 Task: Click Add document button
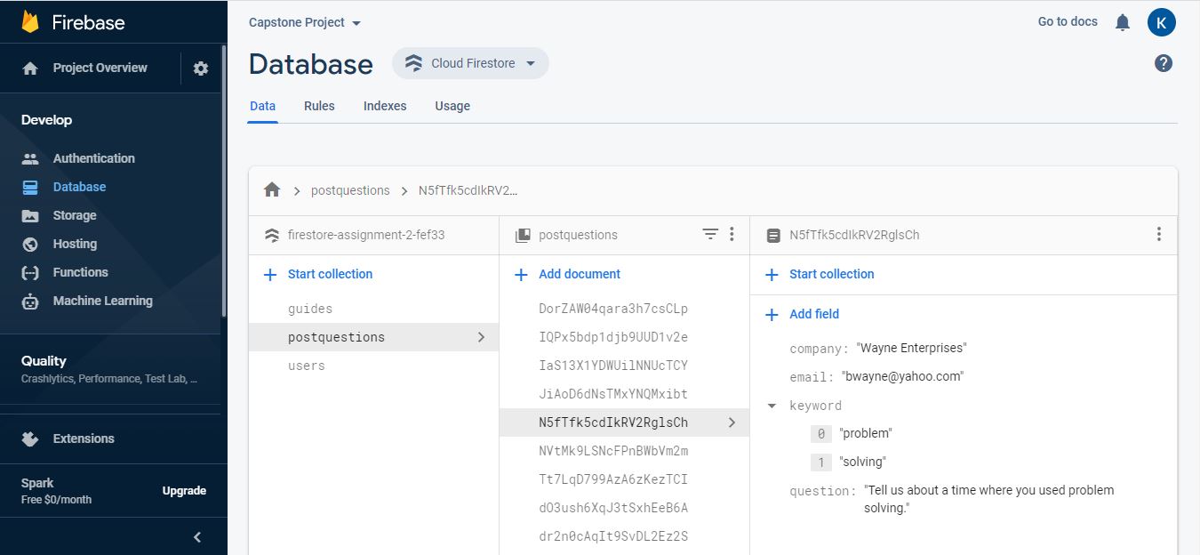tap(567, 274)
